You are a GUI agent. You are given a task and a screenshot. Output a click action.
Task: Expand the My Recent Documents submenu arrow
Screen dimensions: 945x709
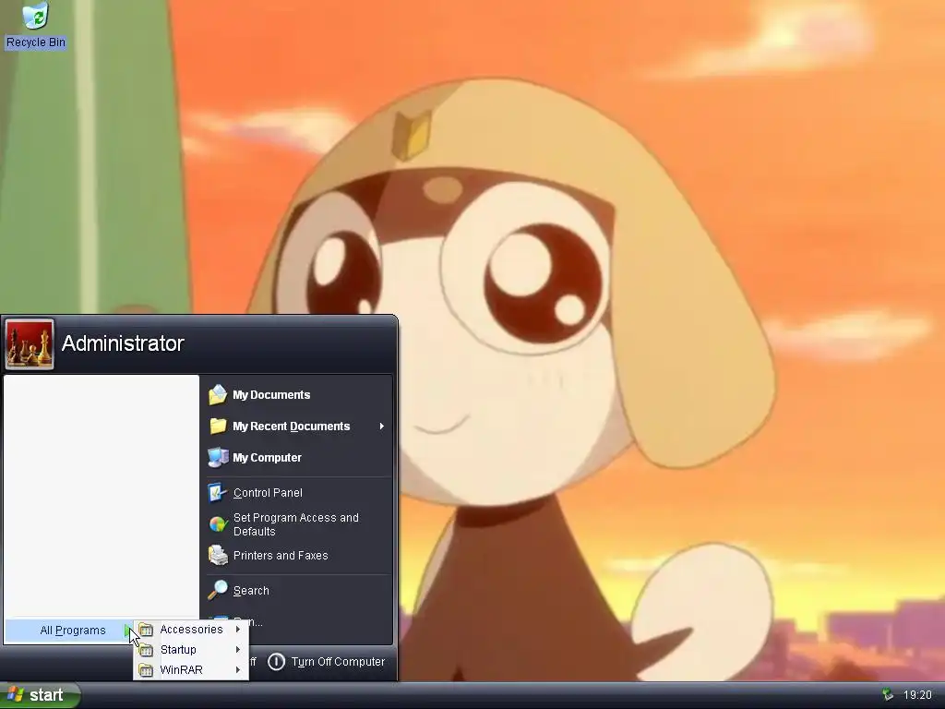[381, 427]
